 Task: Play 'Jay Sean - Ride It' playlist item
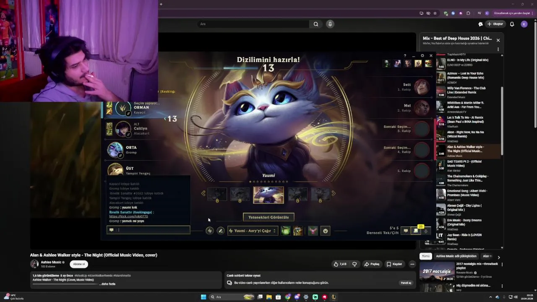(469, 239)
